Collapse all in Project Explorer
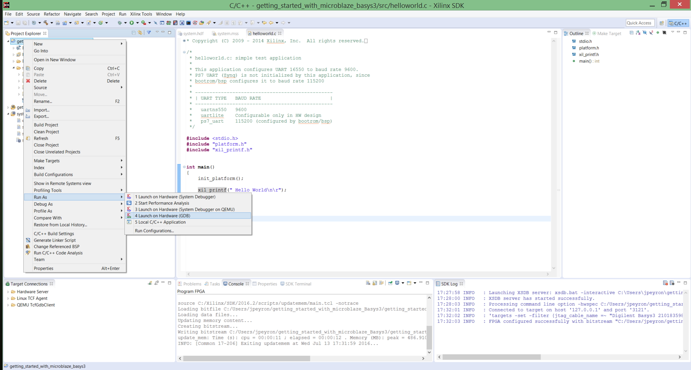The width and height of the screenshot is (691, 370). click(134, 33)
